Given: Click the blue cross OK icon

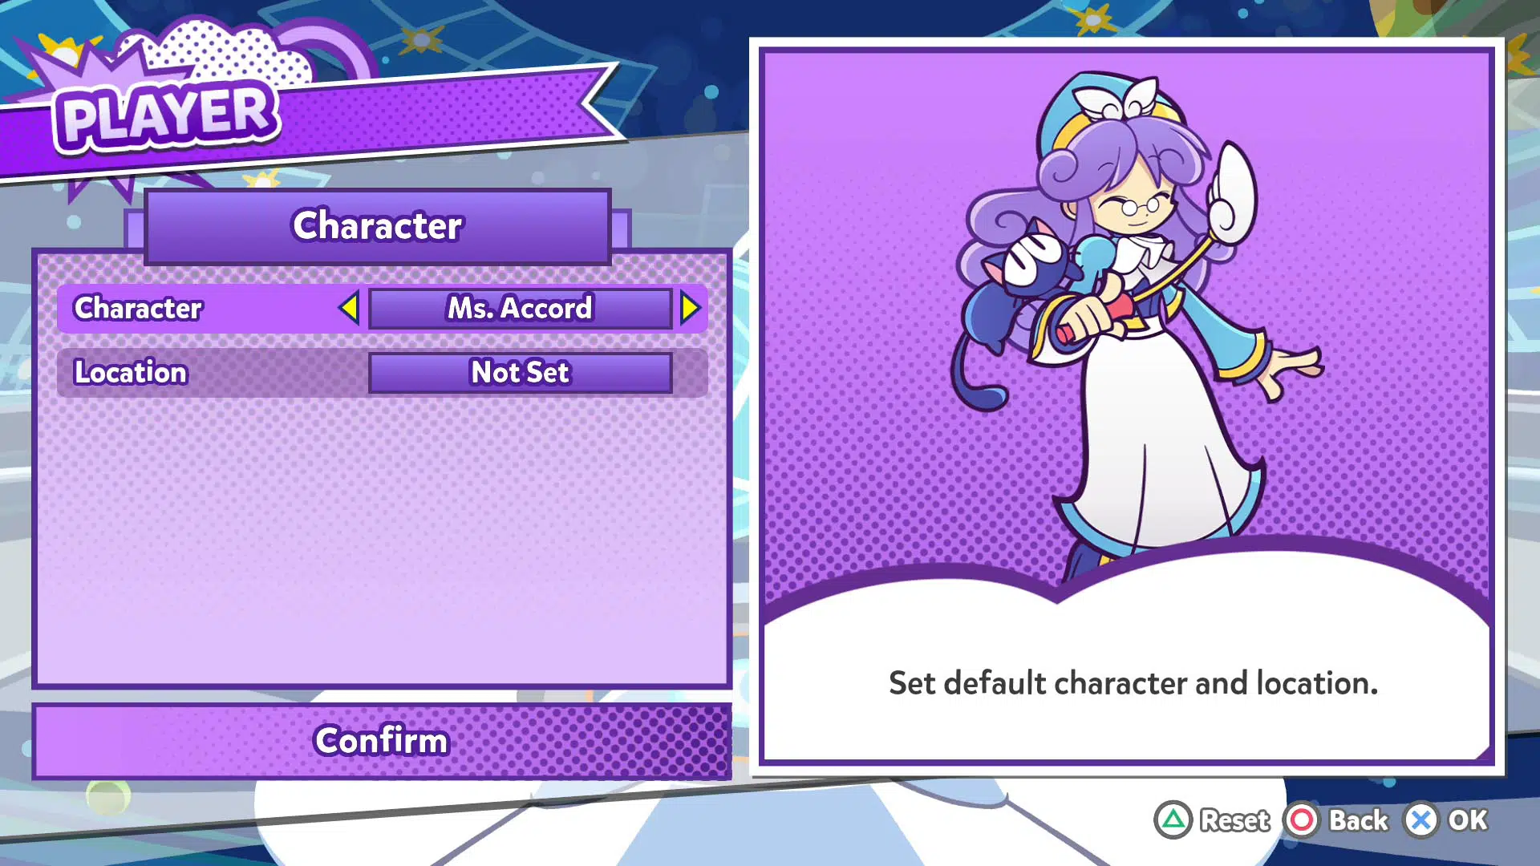Looking at the screenshot, I should click(x=1421, y=820).
